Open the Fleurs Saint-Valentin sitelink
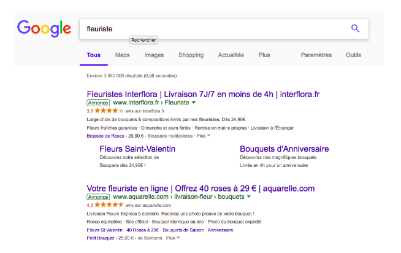401x253 pixels. point(137,149)
